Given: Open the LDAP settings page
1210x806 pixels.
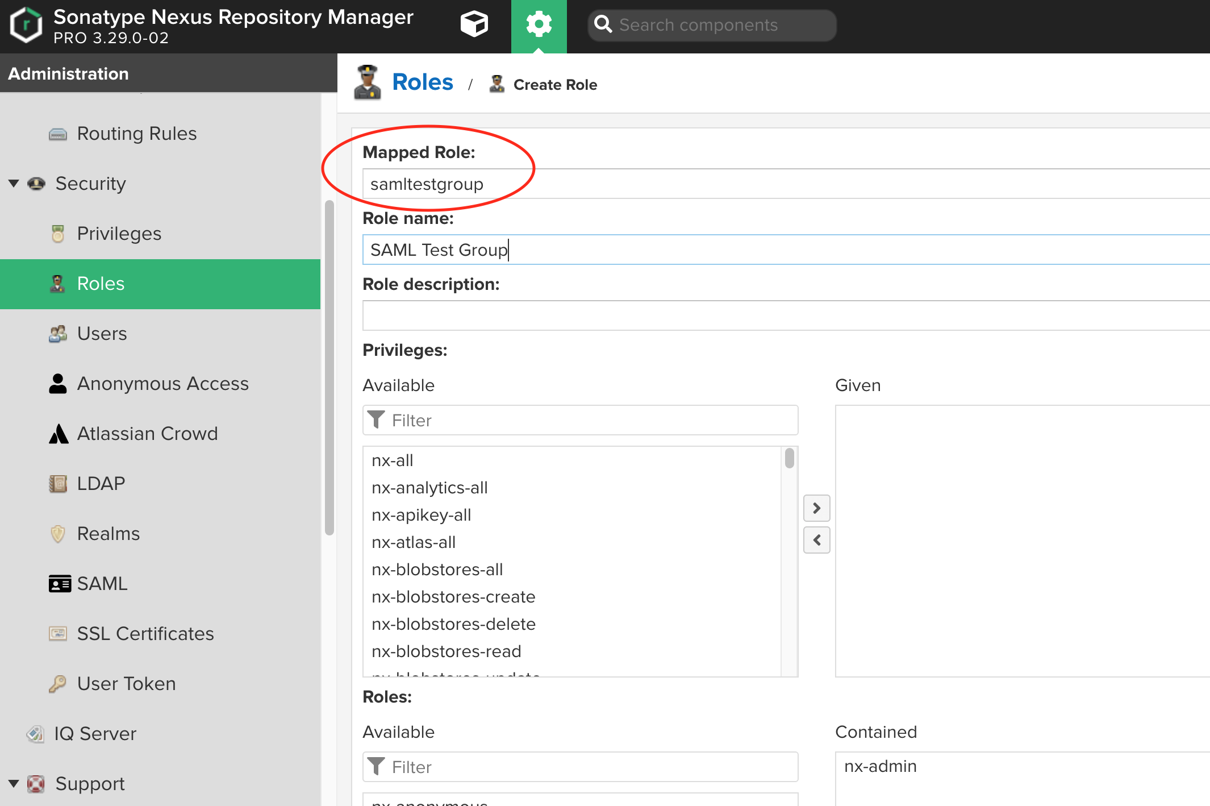Looking at the screenshot, I should (x=101, y=484).
